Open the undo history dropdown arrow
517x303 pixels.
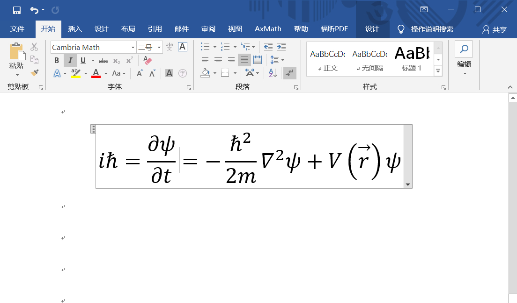coord(43,10)
